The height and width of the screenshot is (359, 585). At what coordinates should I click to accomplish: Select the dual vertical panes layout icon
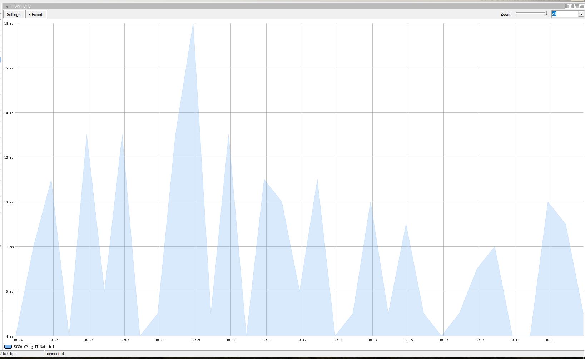click(572, 6)
